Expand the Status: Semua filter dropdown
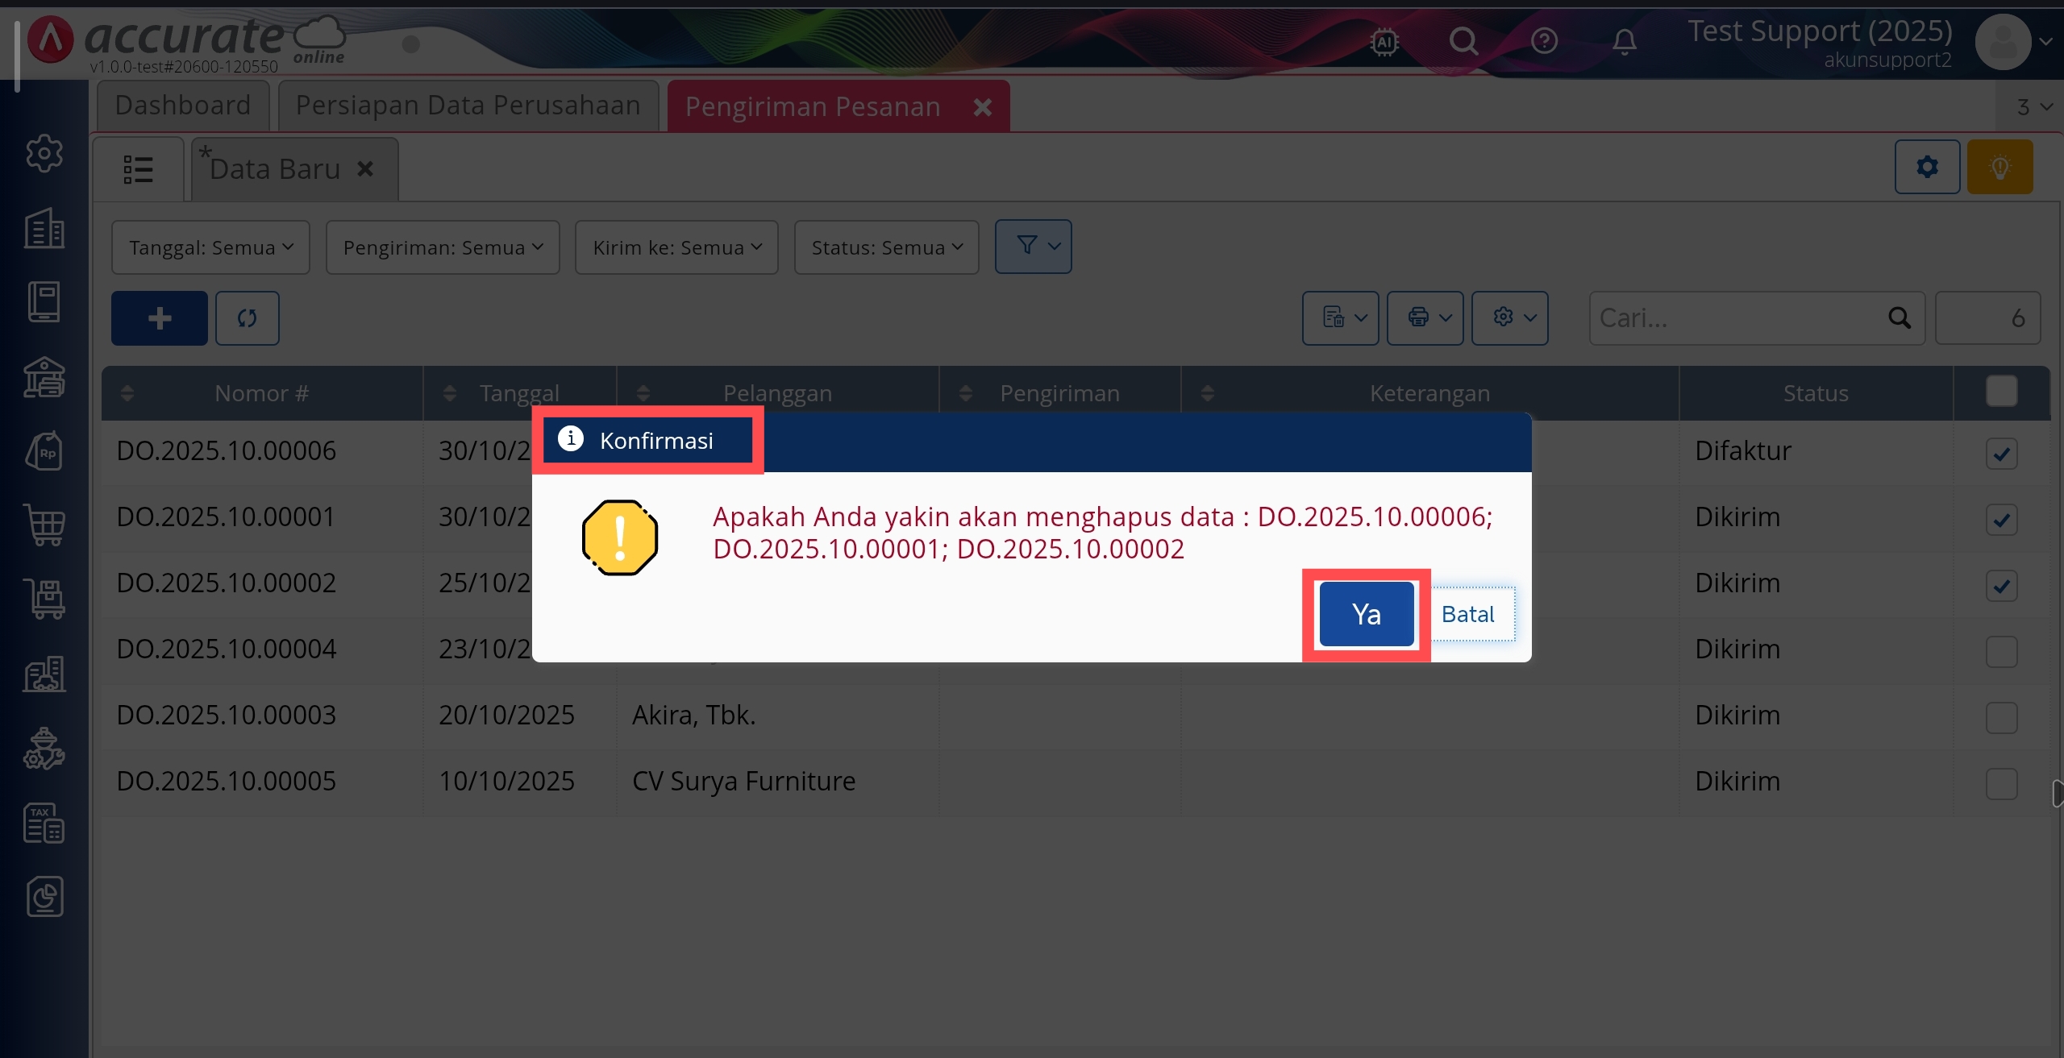 pos(886,247)
